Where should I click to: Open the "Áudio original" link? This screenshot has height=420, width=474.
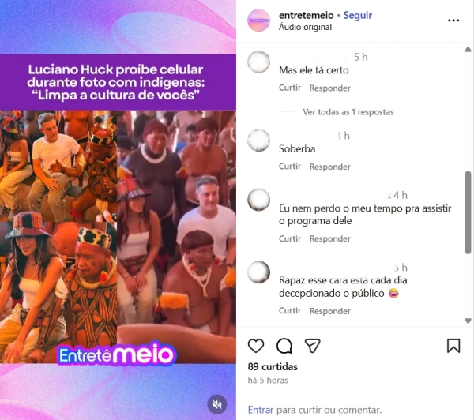pyautogui.click(x=305, y=27)
